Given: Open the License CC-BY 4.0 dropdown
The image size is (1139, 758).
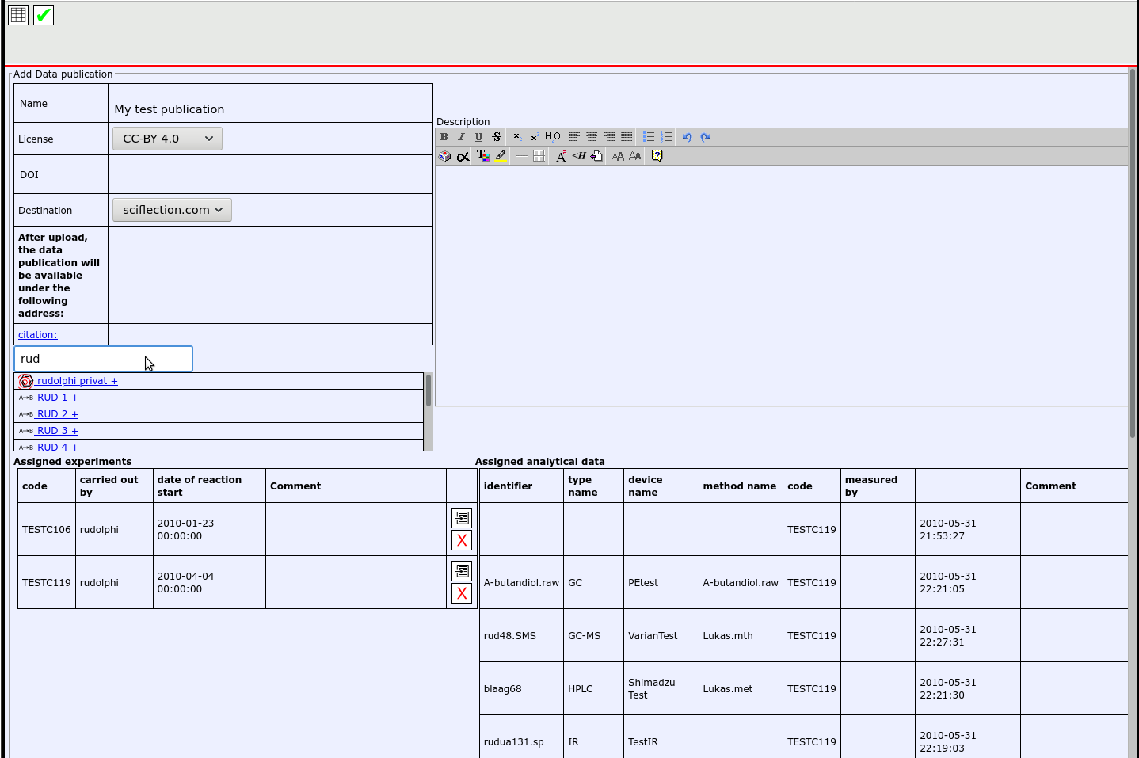Looking at the screenshot, I should (x=167, y=139).
